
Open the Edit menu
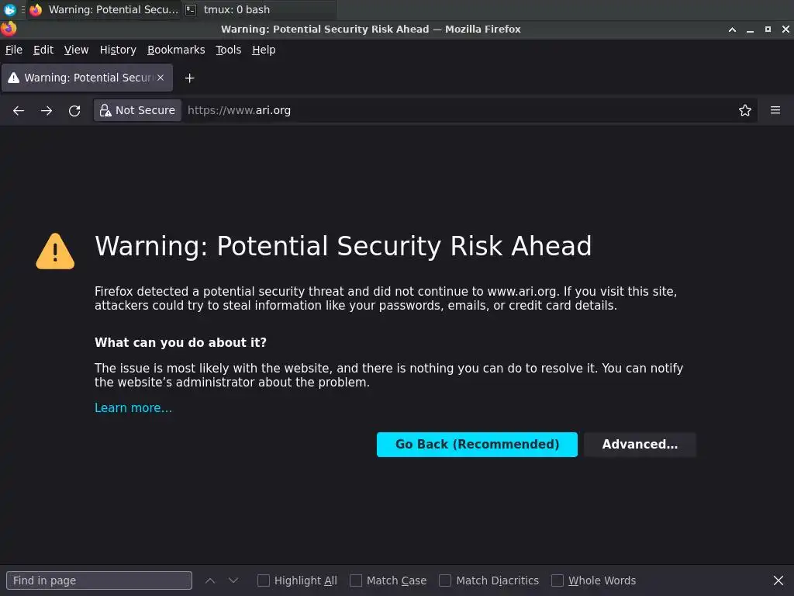(43, 50)
